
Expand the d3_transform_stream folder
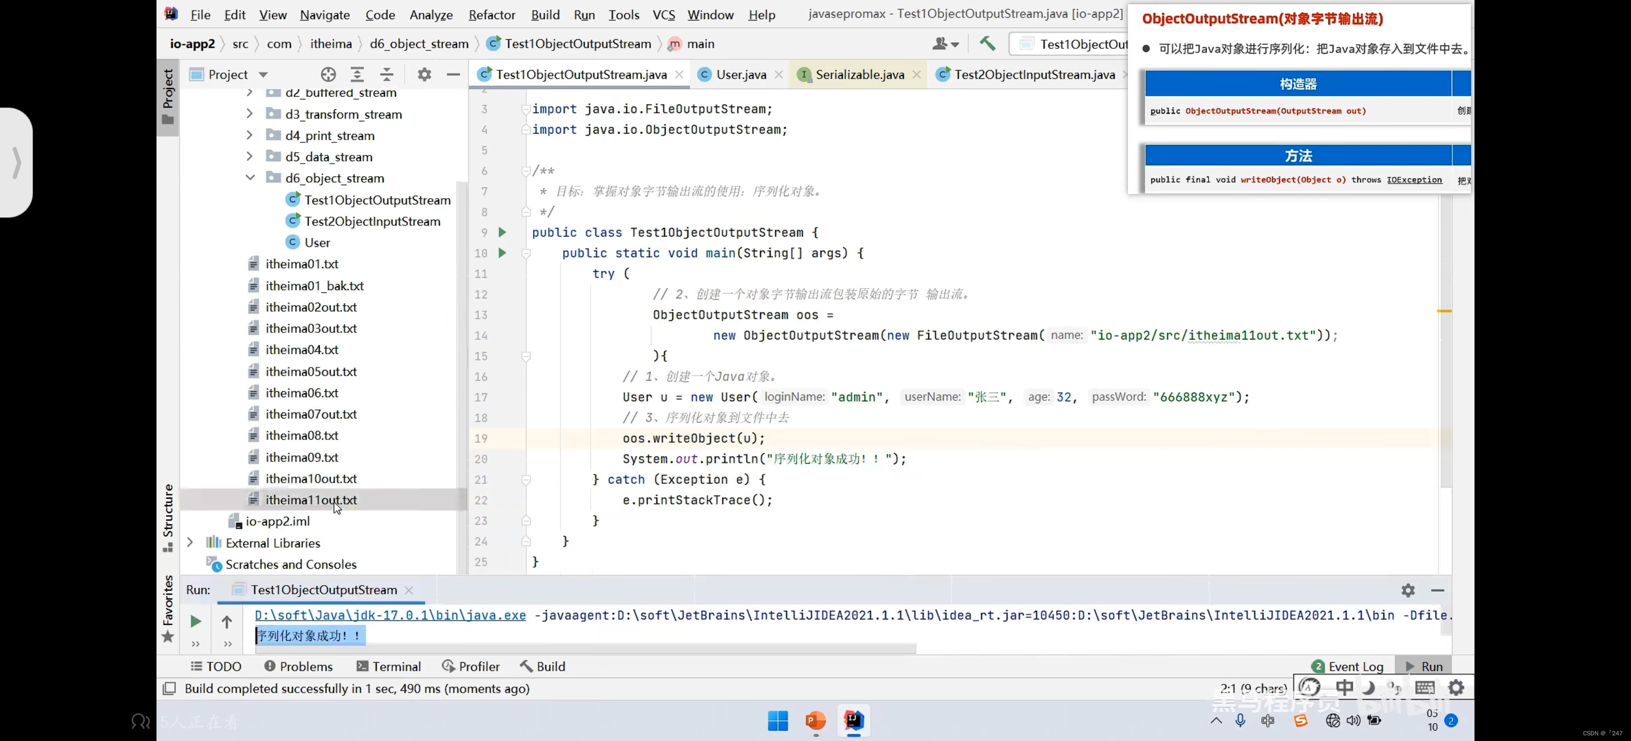tap(250, 114)
